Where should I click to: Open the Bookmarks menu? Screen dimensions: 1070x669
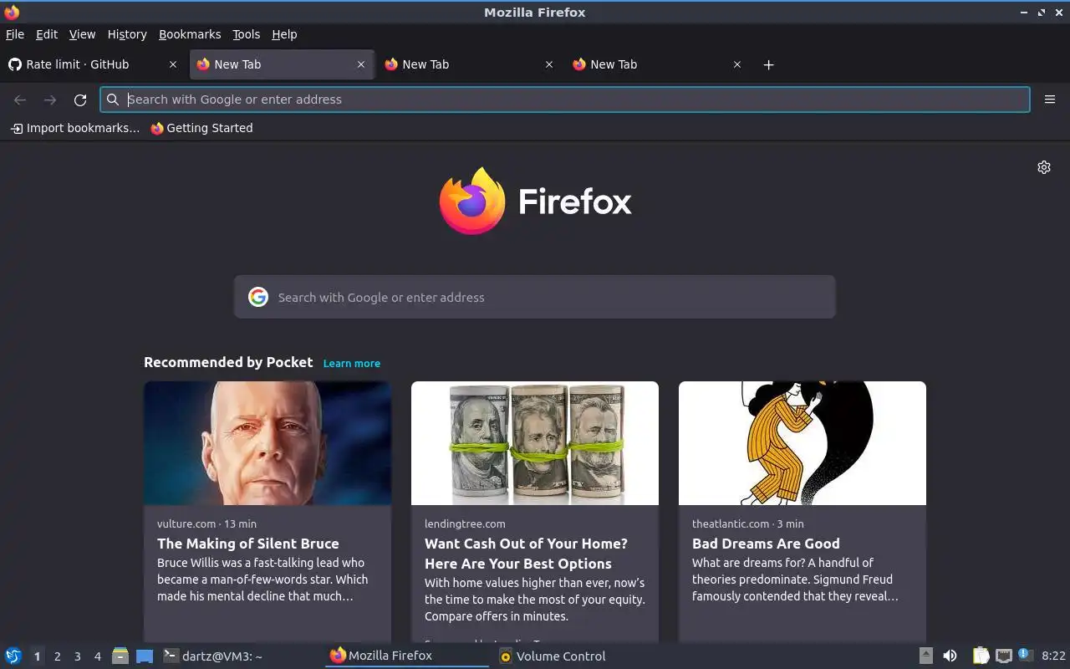[x=190, y=34]
